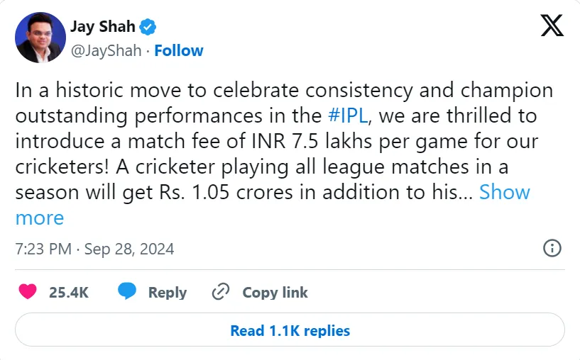580x360 pixels.
Task: Open Read 1.1K replies
Action: tap(290, 330)
